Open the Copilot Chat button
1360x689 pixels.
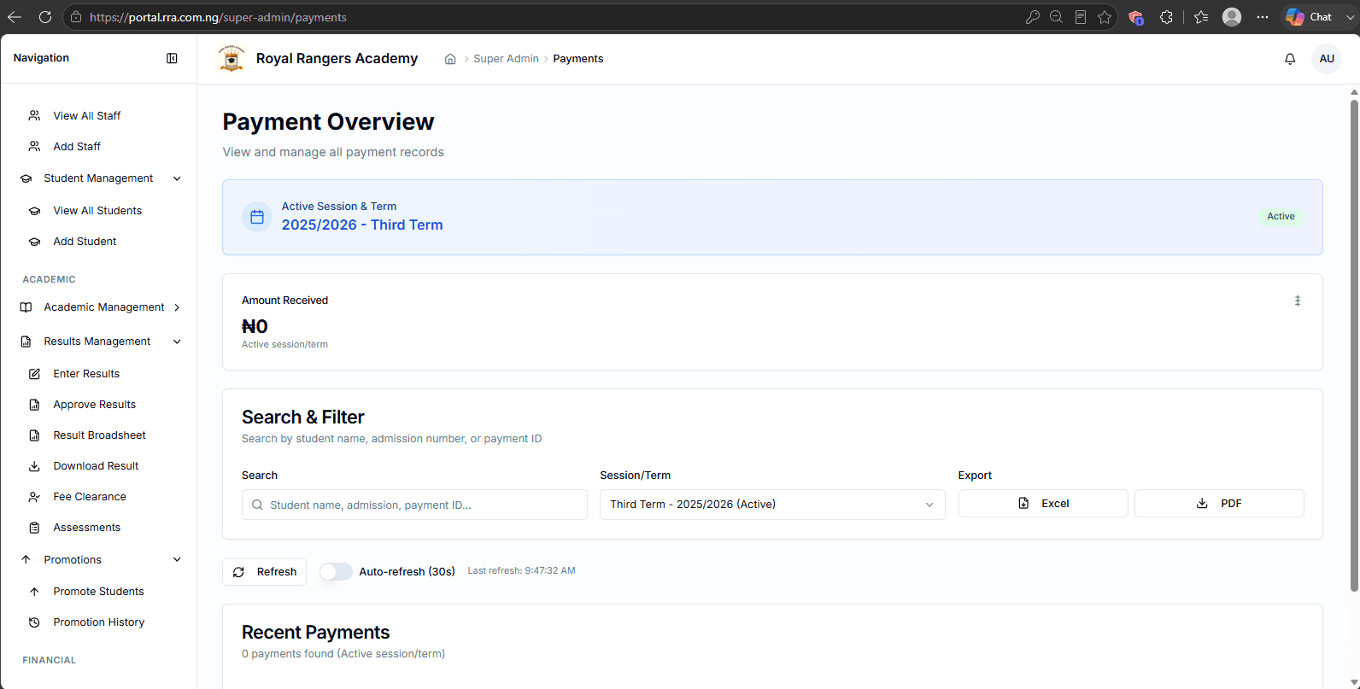[x=1310, y=17]
